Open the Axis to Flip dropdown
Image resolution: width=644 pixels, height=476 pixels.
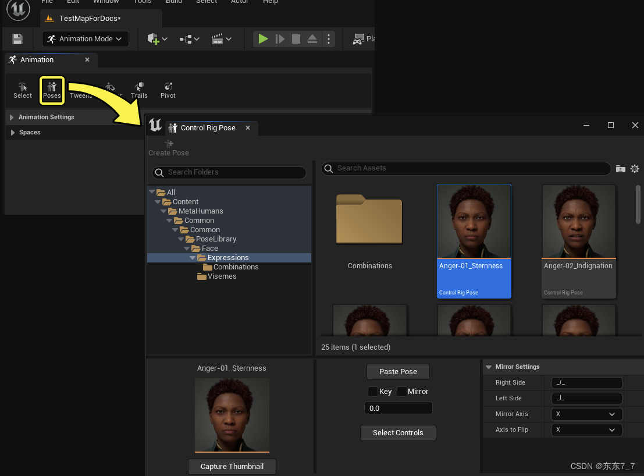[586, 430]
